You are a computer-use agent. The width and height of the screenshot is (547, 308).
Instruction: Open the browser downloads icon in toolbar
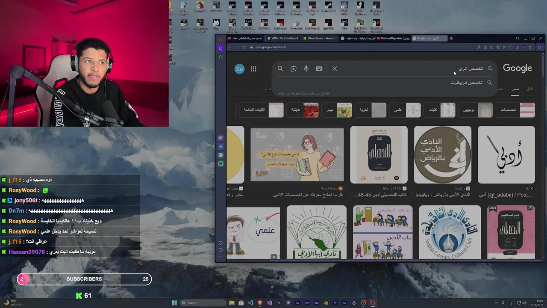tap(517, 47)
